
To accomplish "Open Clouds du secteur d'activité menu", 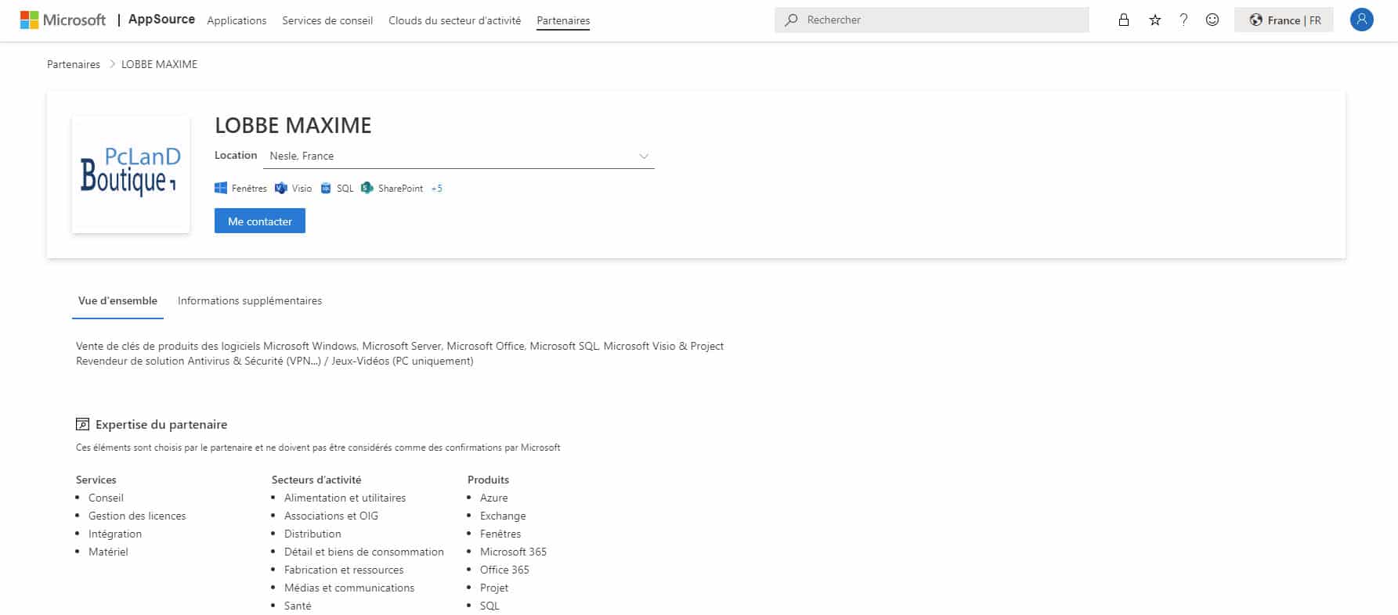I will (454, 20).
